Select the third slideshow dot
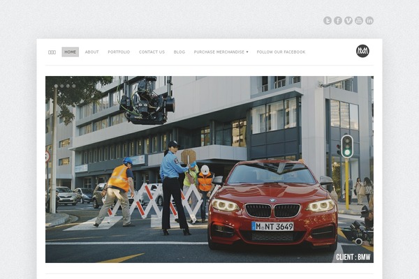The width and height of the screenshot is (419, 279). [68, 86]
